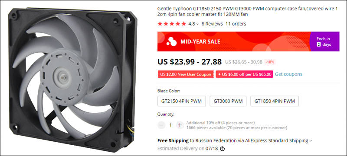Image resolution: width=347 pixels, height=156 pixels.
Task: Click the help icon beside Estimated Delivery
Action: 222,149
